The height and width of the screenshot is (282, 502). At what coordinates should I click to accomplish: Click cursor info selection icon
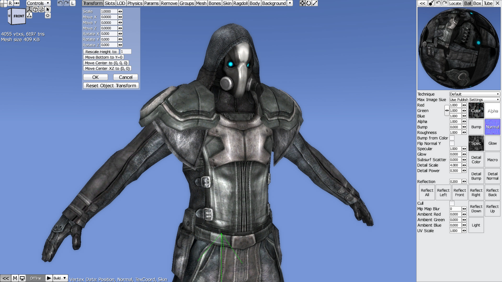(x=48, y=9)
